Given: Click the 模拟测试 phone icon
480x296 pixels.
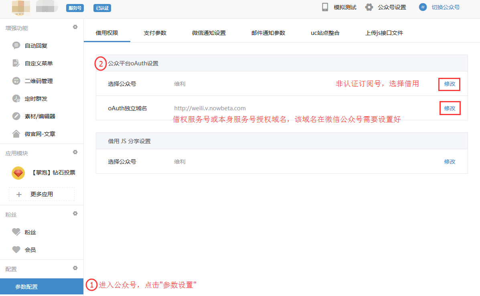Looking at the screenshot, I should (325, 7).
